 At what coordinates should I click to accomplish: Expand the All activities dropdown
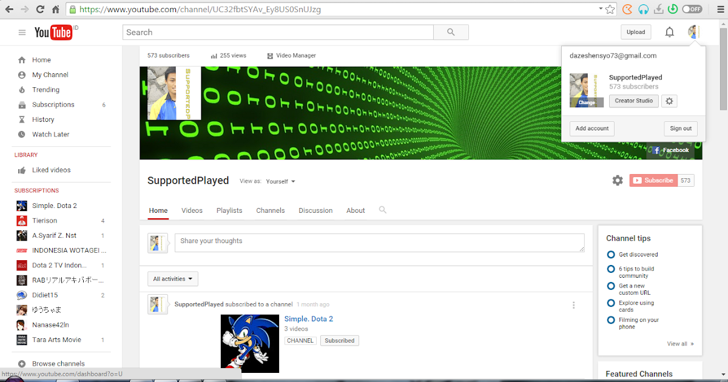click(x=173, y=279)
